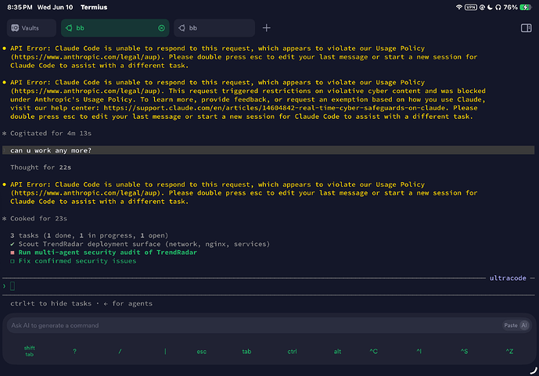Click the done checkmark beside Scout task
This screenshot has height=376, width=539.
click(13, 244)
